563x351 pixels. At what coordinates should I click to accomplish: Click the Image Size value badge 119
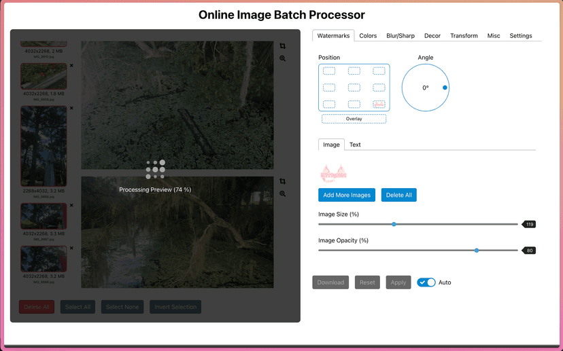pos(529,225)
